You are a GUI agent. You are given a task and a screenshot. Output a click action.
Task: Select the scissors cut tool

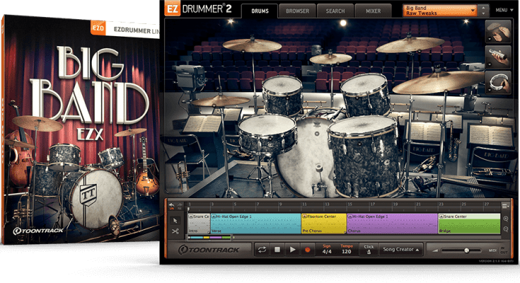click(175, 230)
